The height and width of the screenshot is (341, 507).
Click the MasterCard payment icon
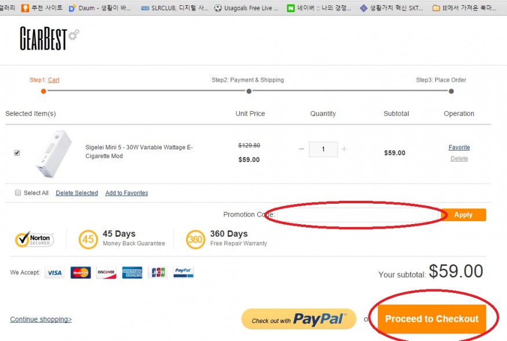pos(81,273)
